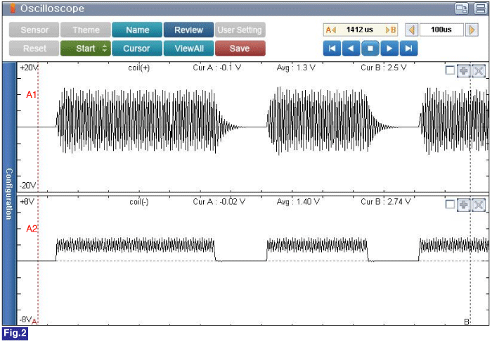
Task: Close the coil(+) channel panel
Action: (479, 71)
